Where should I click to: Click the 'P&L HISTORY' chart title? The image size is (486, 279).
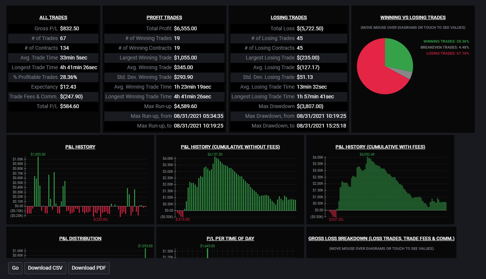80,147
